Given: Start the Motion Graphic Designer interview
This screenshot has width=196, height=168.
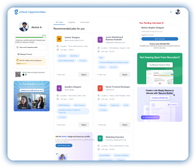Looking at the screenshot, I should [160, 39].
